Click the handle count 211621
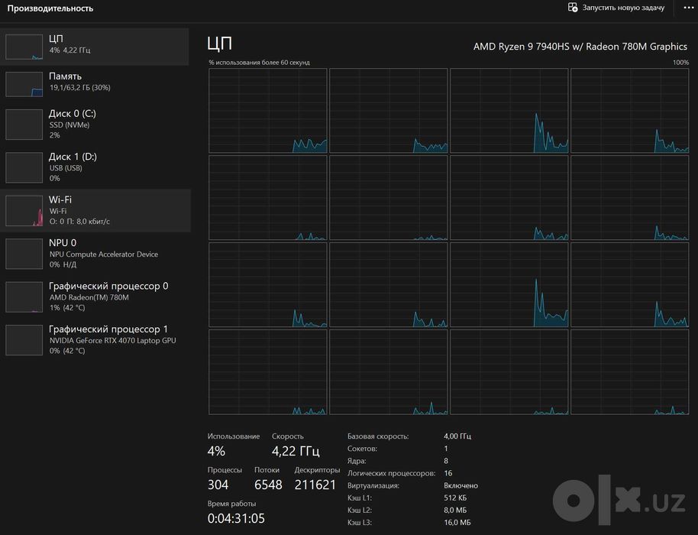698x535 pixels. [315, 485]
